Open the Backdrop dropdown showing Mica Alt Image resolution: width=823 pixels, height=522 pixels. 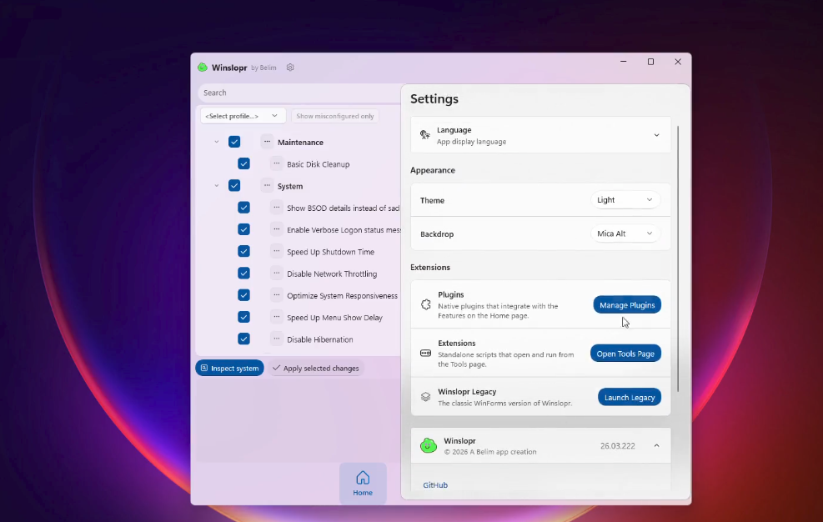(625, 233)
